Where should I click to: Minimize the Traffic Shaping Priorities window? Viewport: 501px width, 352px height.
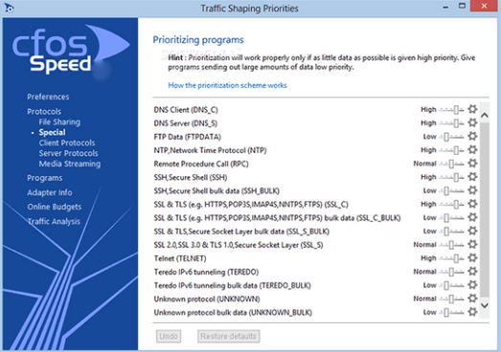(x=445, y=7)
